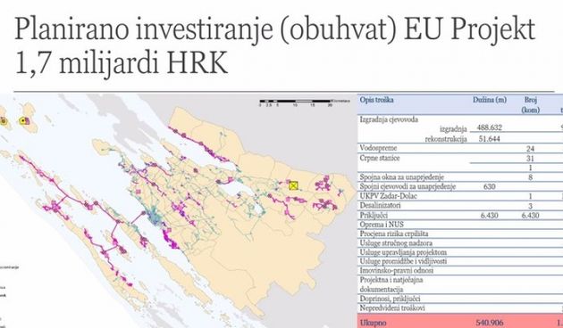Screen dimensions: 563x328
Task: Select the 'Desalinizatori' row label
Action: point(380,206)
